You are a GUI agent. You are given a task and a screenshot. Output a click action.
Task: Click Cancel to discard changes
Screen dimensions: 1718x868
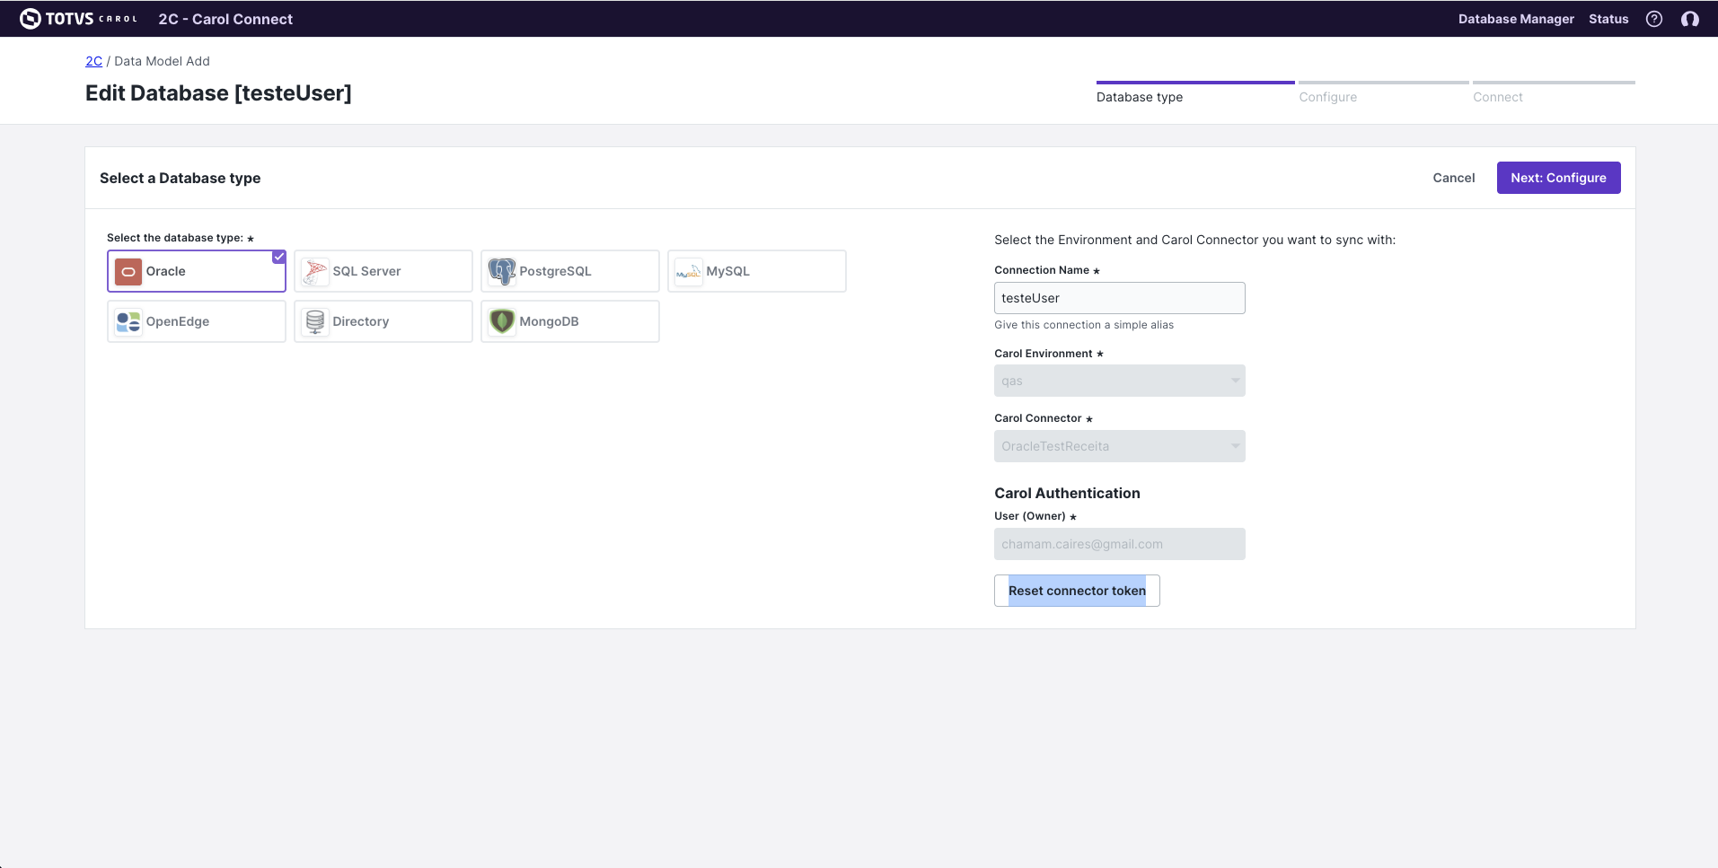(x=1453, y=177)
